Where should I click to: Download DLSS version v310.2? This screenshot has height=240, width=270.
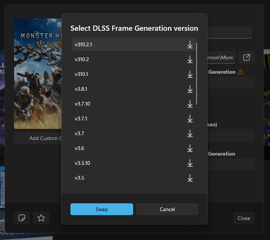point(190,60)
